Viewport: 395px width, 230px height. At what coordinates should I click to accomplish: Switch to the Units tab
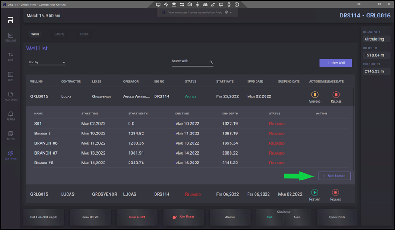click(x=84, y=34)
